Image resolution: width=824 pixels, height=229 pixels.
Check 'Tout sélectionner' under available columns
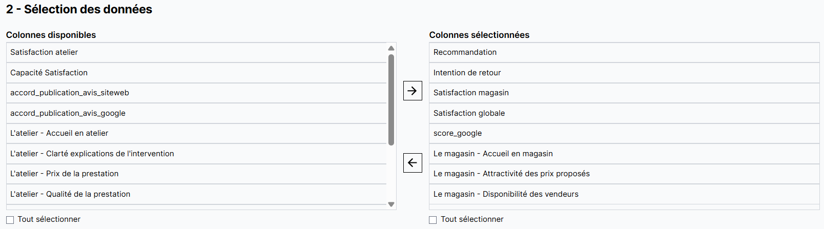pos(10,220)
